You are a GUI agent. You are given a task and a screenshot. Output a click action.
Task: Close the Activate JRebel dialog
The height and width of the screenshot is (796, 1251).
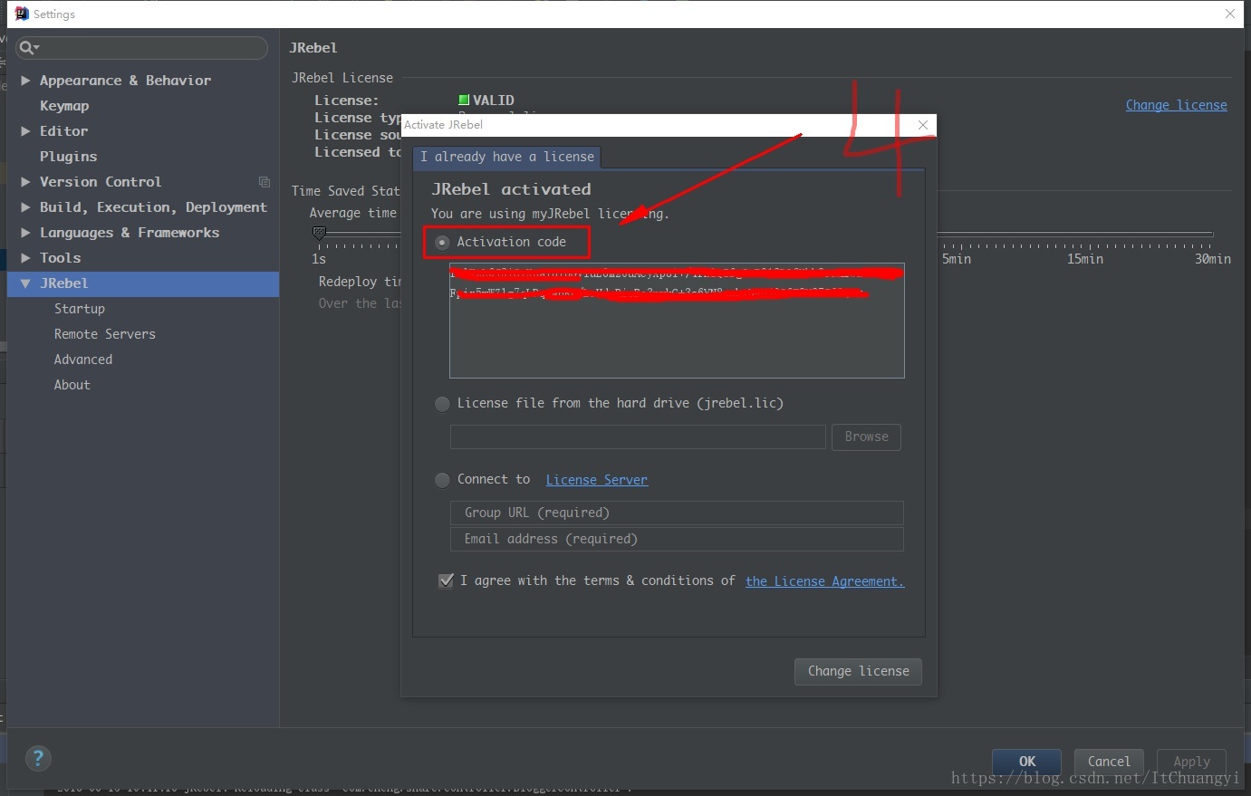(923, 125)
